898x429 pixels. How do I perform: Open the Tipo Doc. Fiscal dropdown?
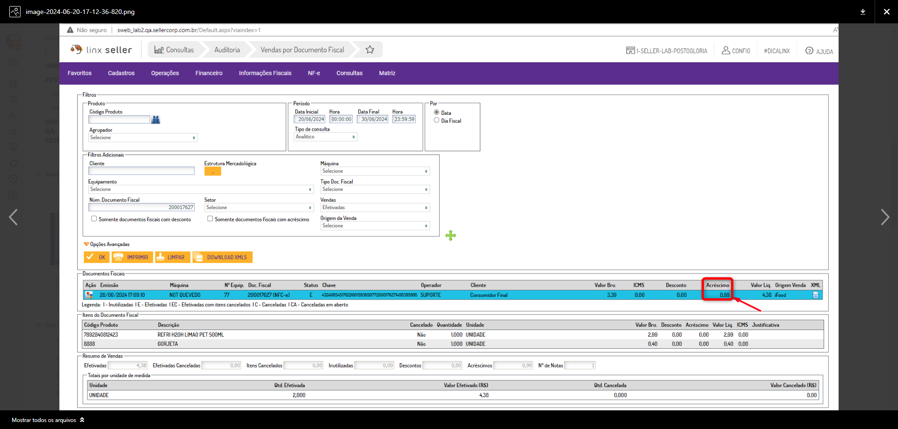(x=375, y=190)
